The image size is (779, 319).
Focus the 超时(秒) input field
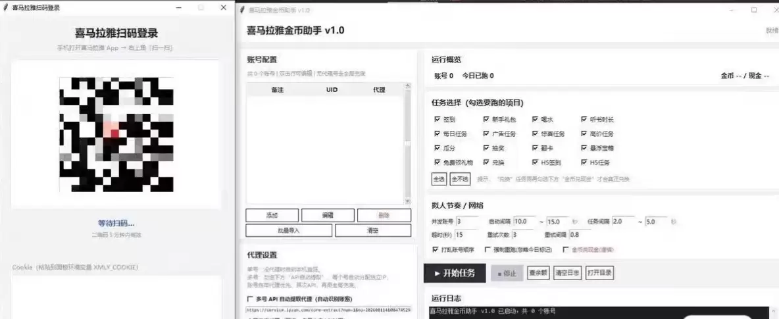point(466,235)
